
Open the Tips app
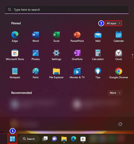98,73
